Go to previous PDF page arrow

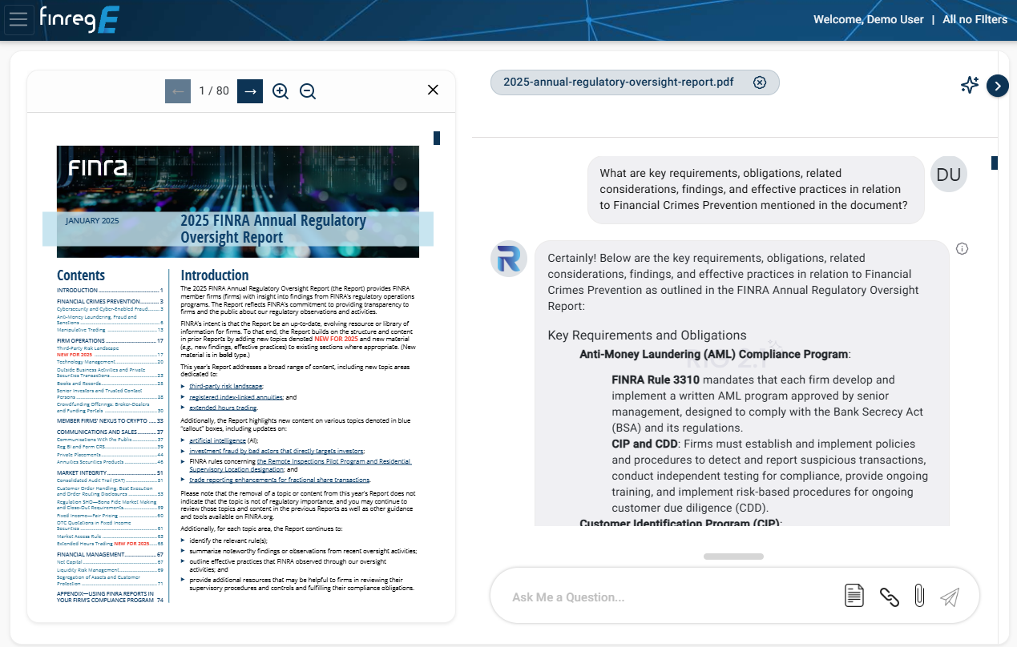[178, 91]
